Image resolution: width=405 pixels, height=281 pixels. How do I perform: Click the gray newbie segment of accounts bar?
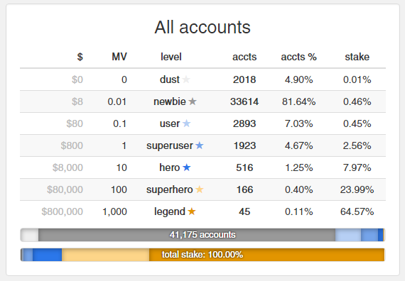coord(187,235)
